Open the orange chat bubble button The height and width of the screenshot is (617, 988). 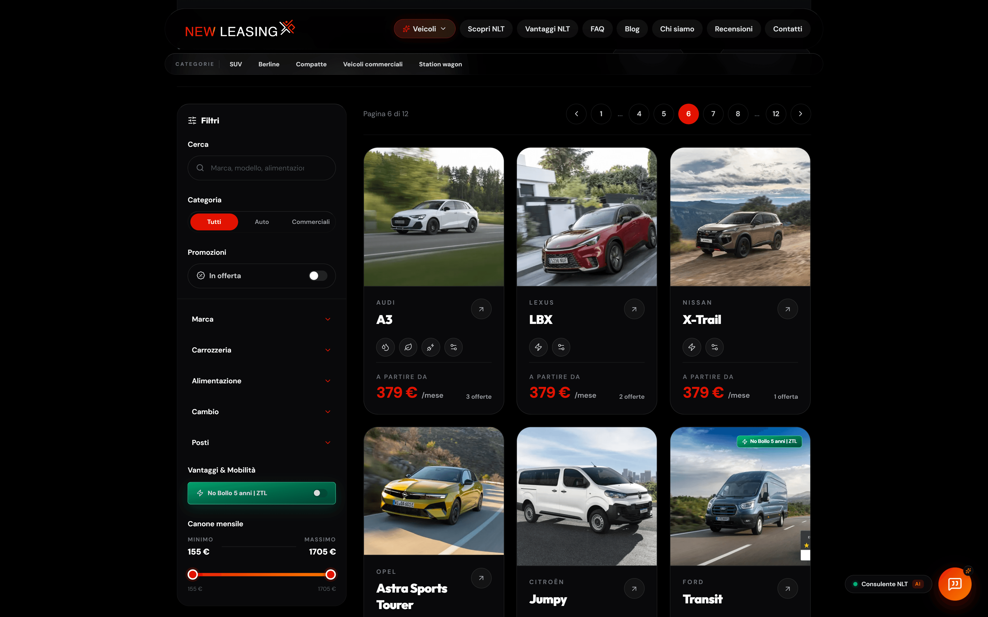coord(955,584)
